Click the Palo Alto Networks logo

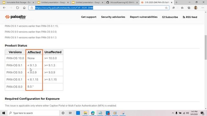pyautogui.click(x=16, y=17)
